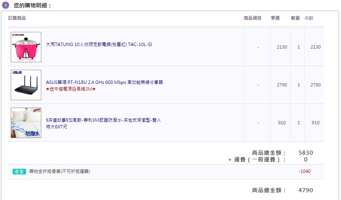
Task: Click the spec dash in the mattress pad row
Action: point(258,123)
